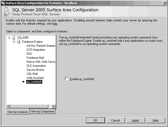Enable xp_cmdshell checkbox
Viewport: 168px width, 127px height.
pos(66,79)
